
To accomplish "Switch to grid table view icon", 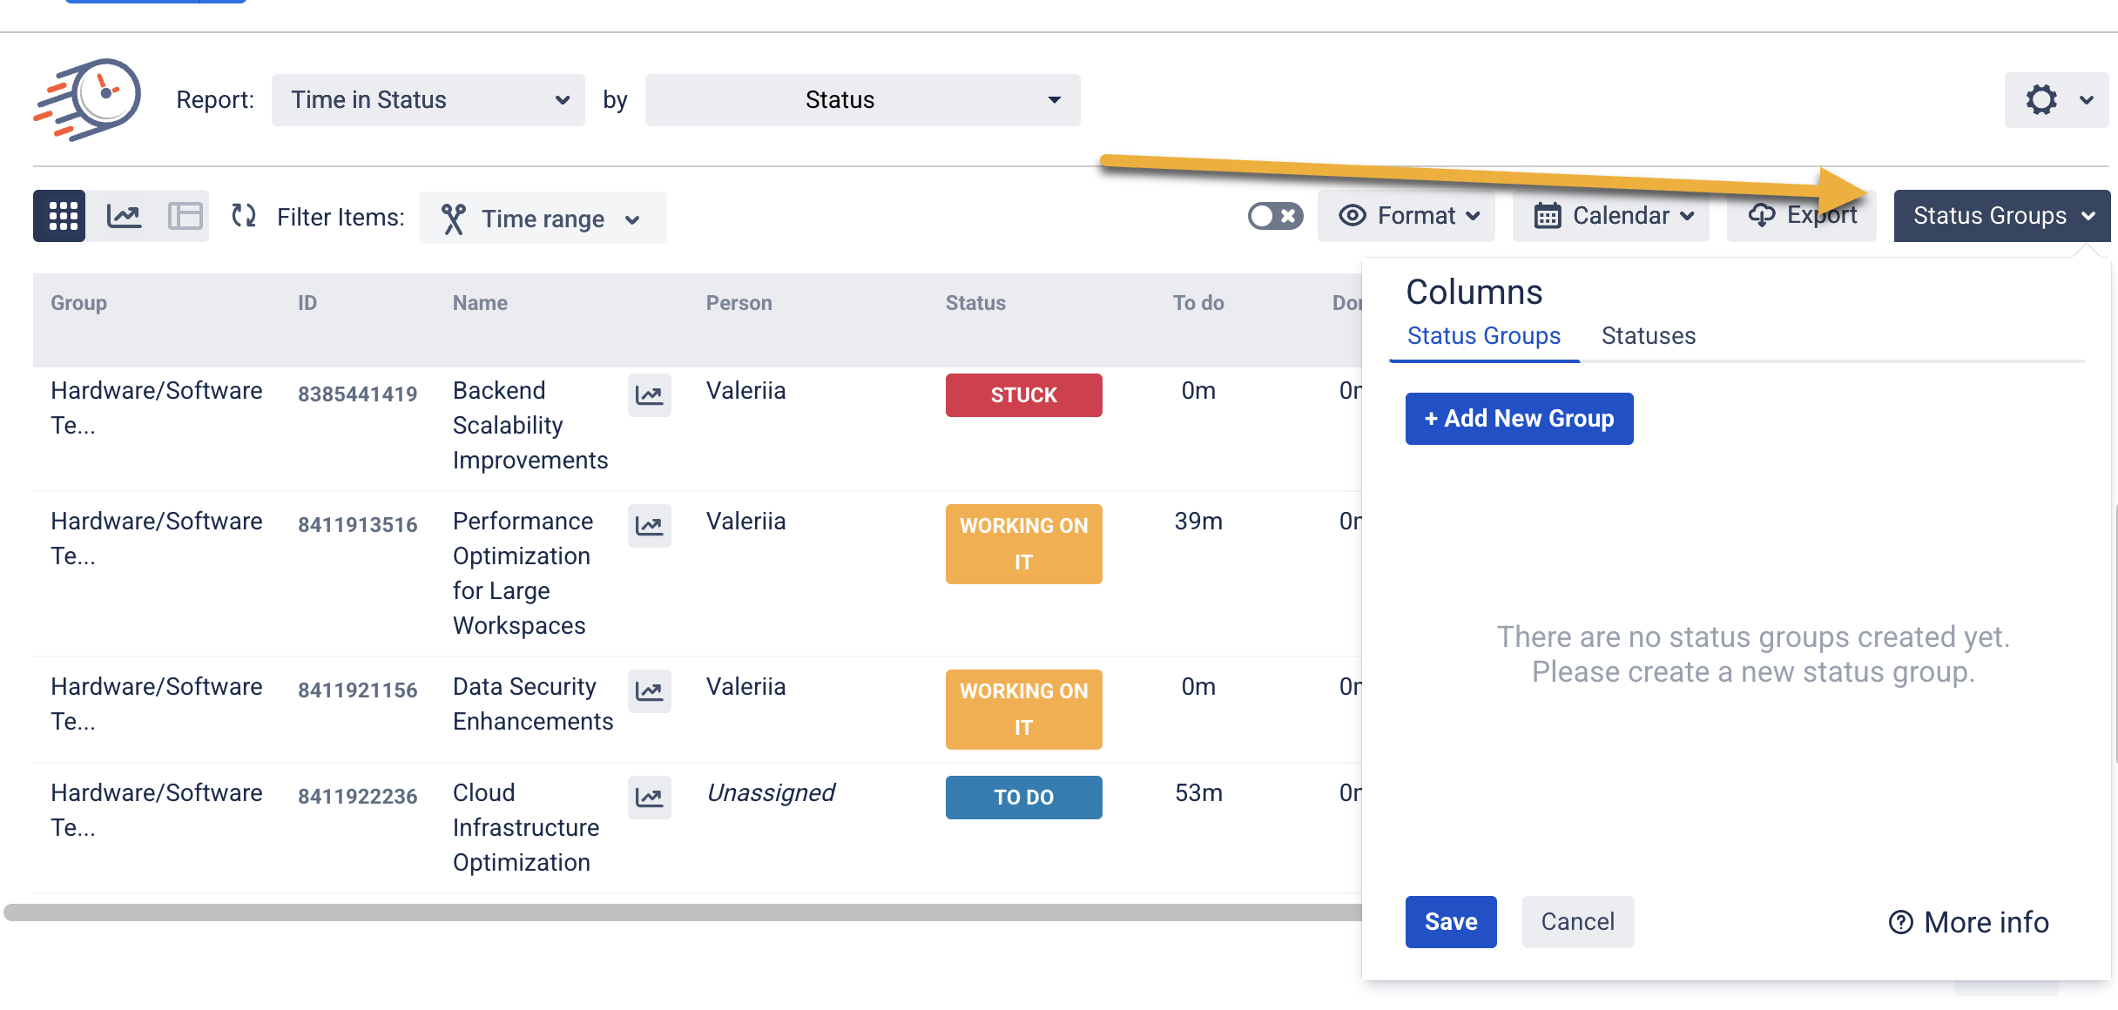I will point(61,216).
